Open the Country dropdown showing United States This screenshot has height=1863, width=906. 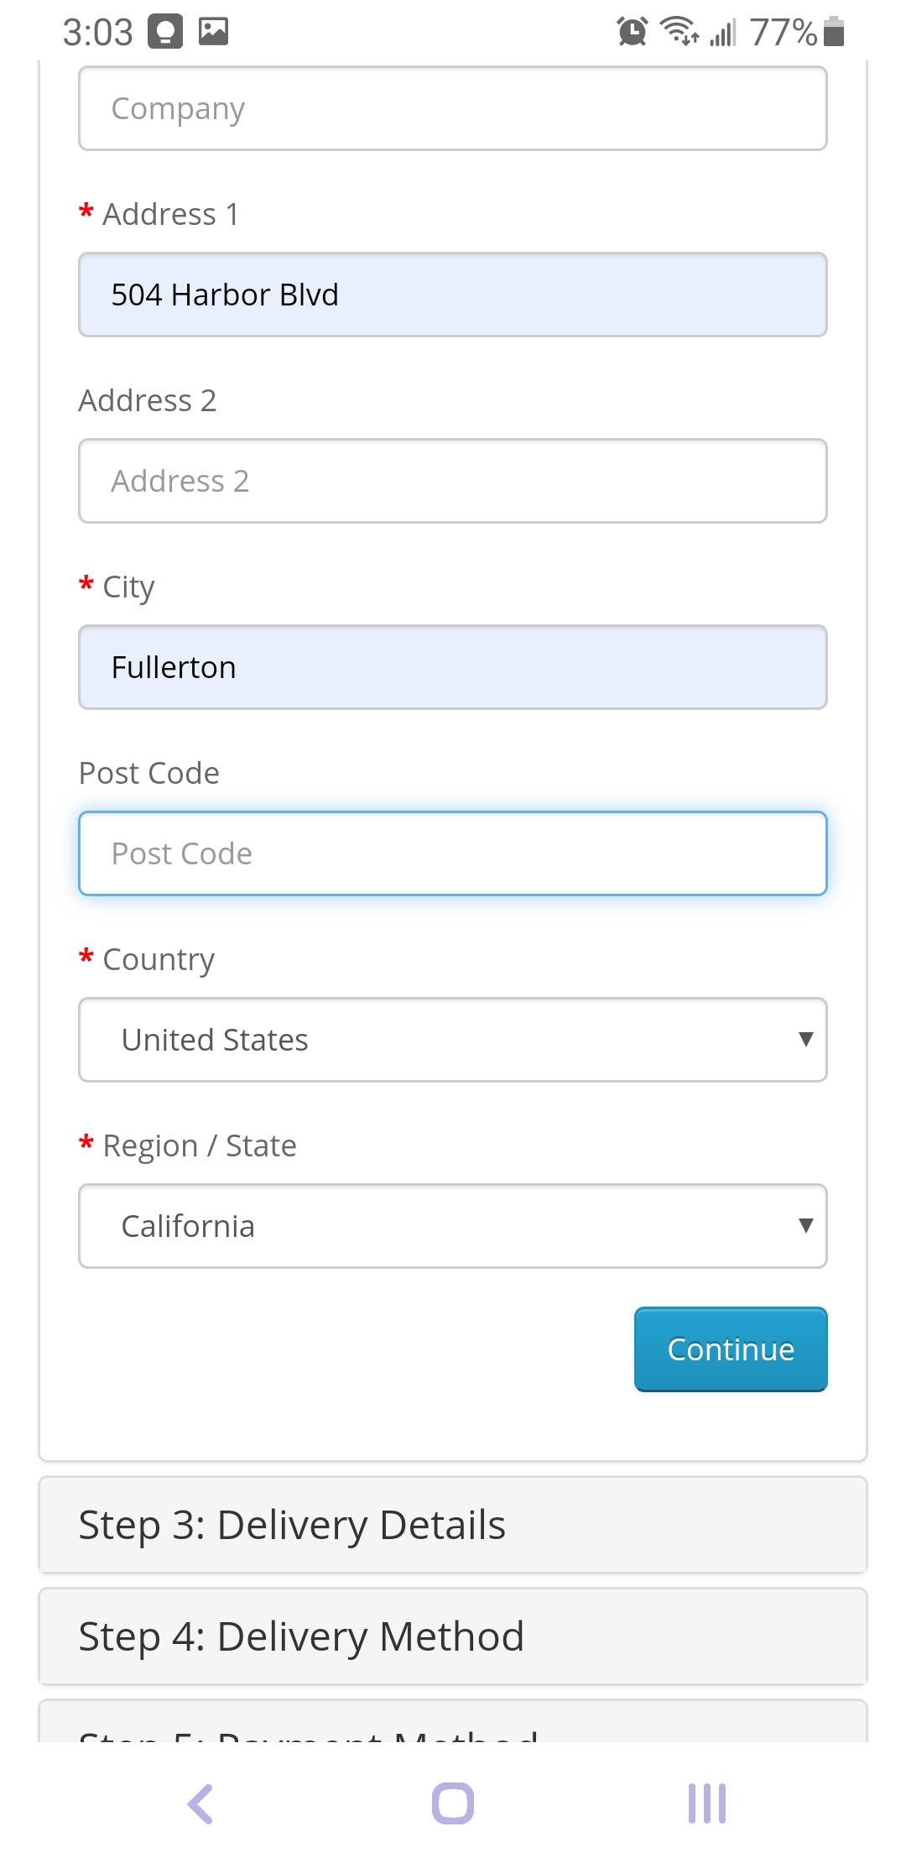pos(453,1040)
